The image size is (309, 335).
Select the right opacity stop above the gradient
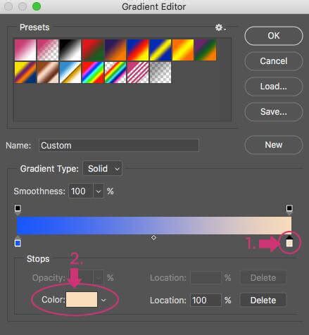[289, 210]
